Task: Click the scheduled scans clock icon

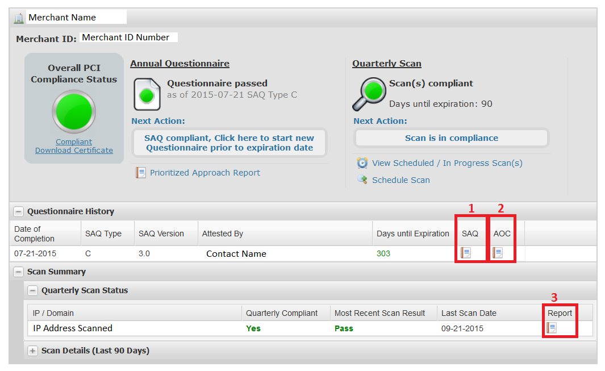Action: click(x=362, y=163)
